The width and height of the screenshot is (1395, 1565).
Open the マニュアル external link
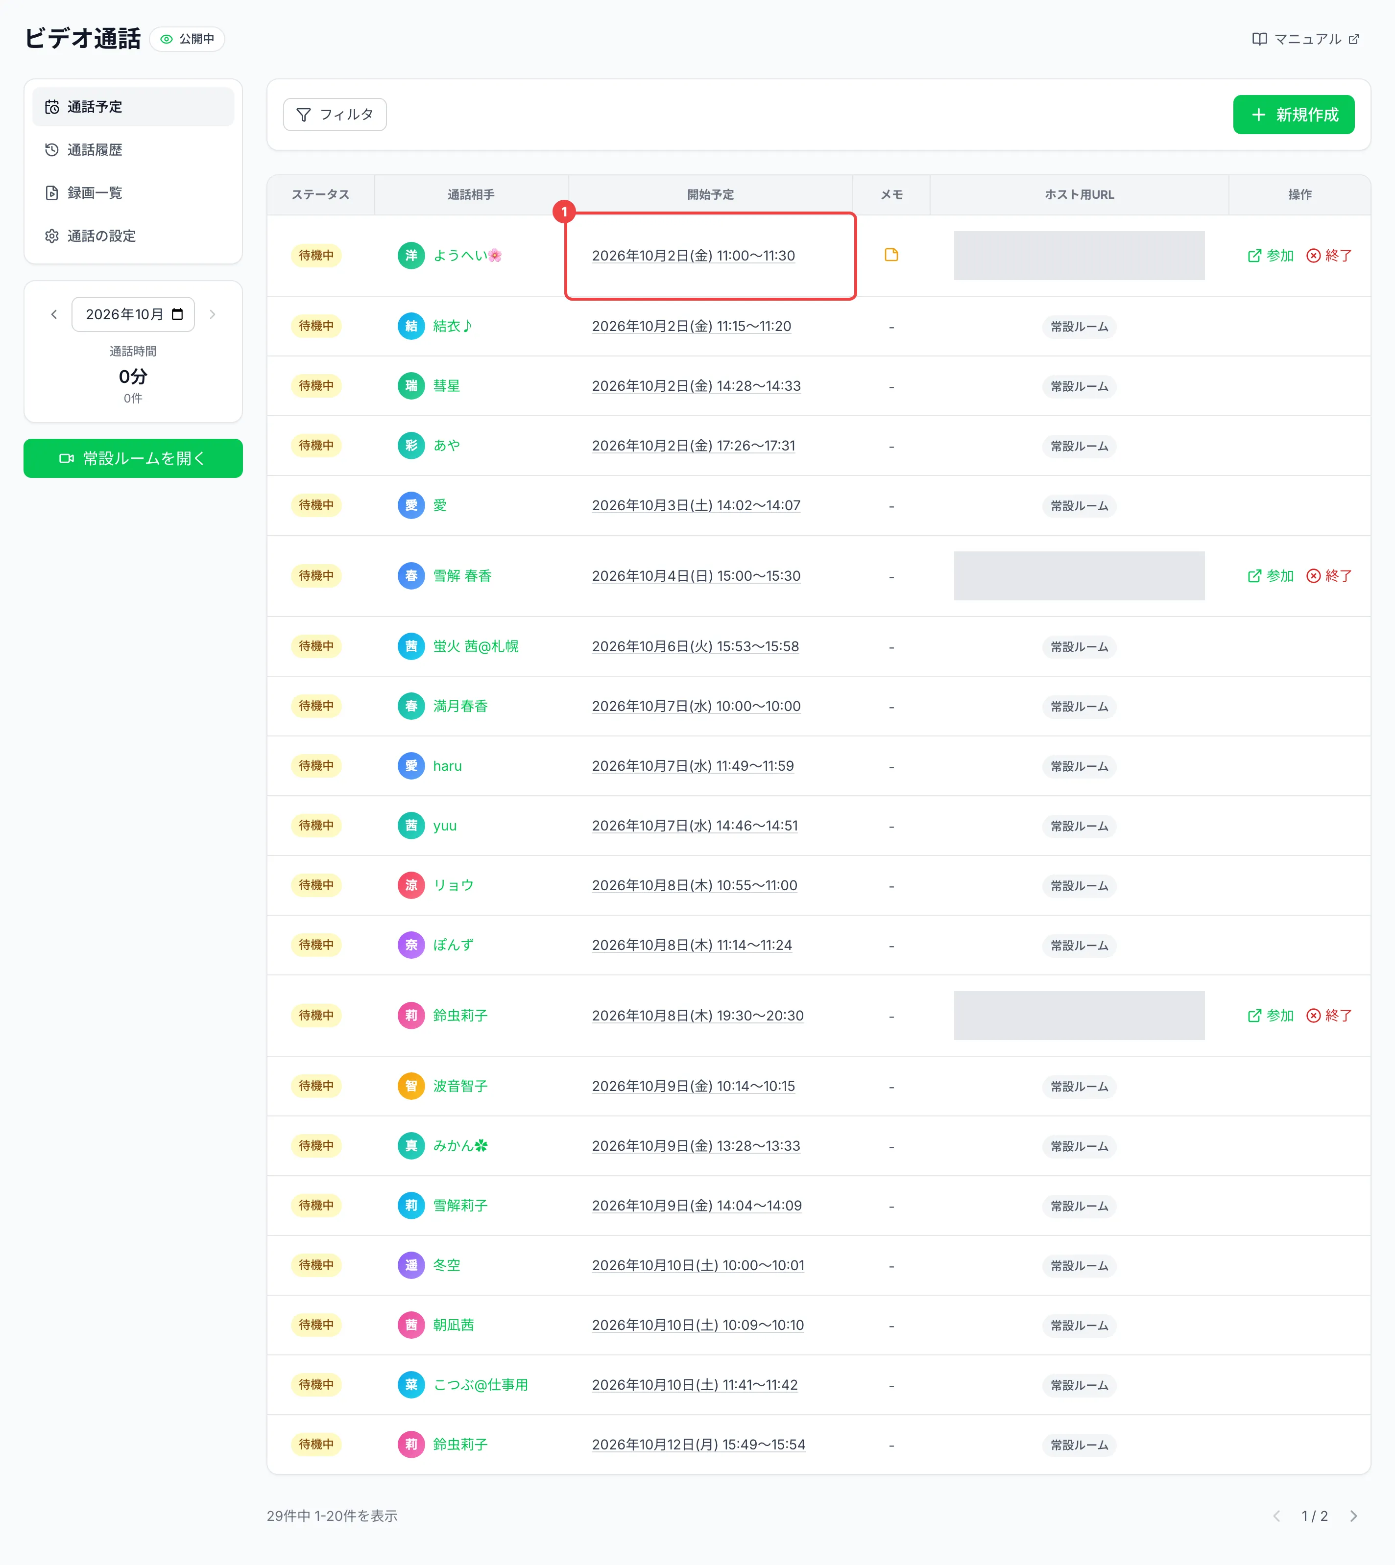[x=1305, y=39]
